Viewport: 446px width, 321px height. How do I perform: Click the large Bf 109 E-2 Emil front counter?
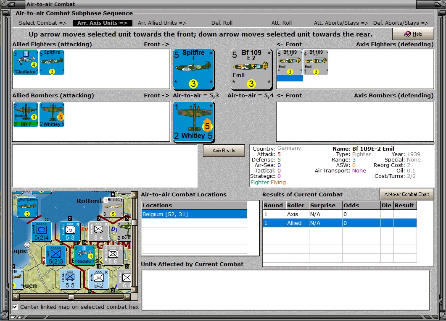tap(251, 69)
